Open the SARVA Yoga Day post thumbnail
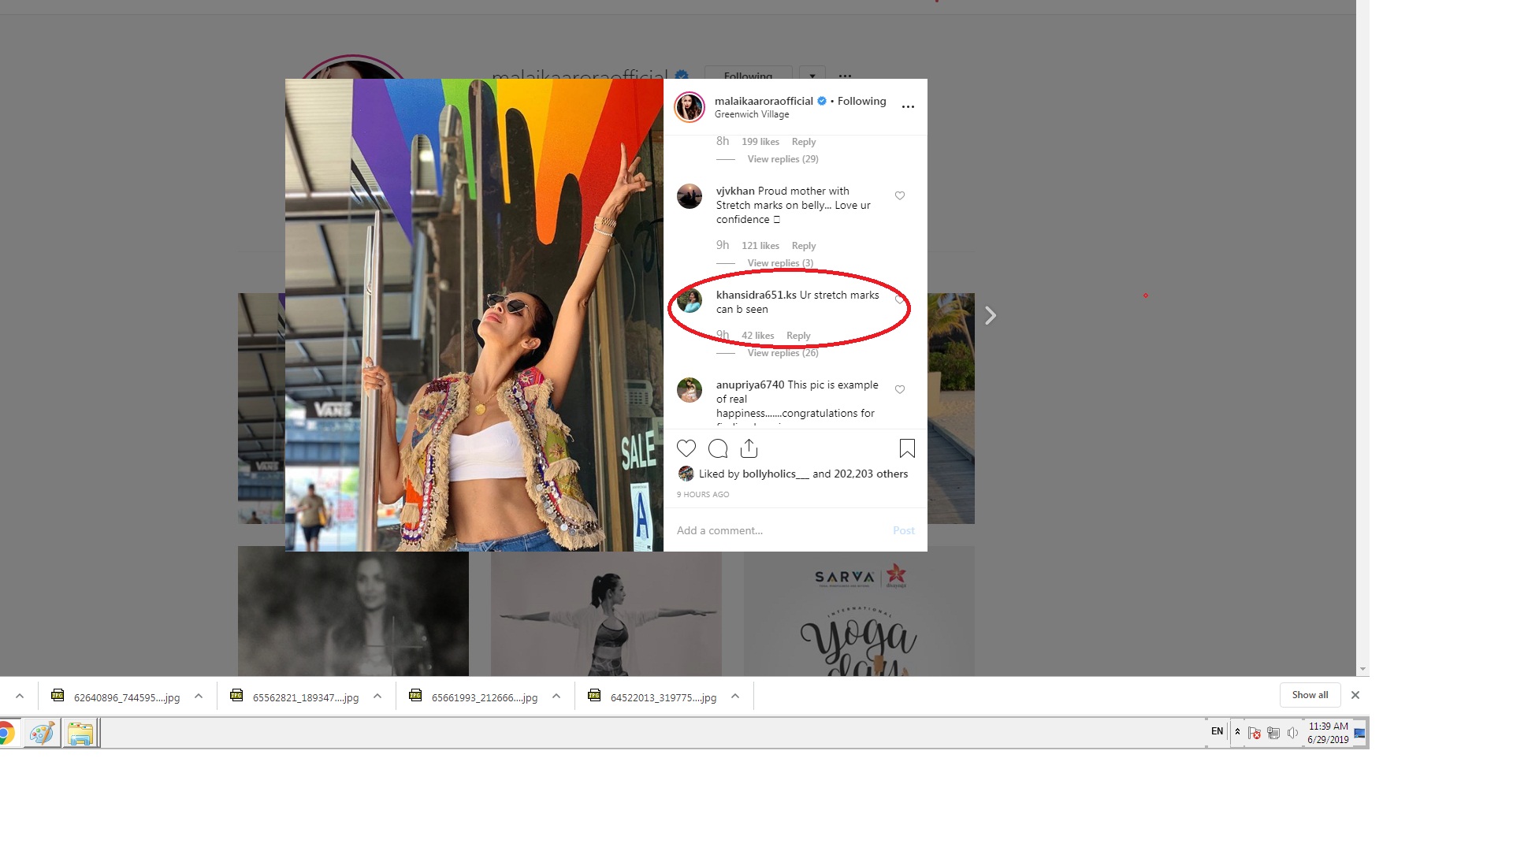Screen dimensions: 1513x851 click(x=859, y=611)
